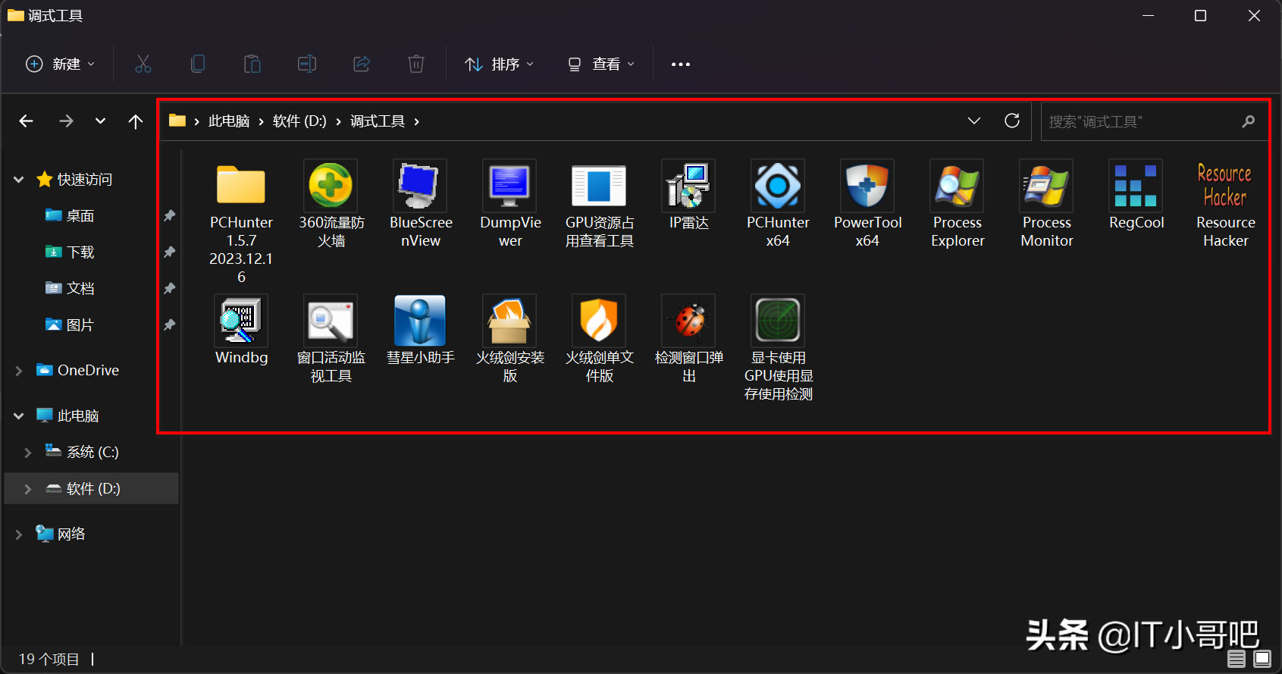Switch to details view in status bar
1282x674 pixels.
[1237, 658]
